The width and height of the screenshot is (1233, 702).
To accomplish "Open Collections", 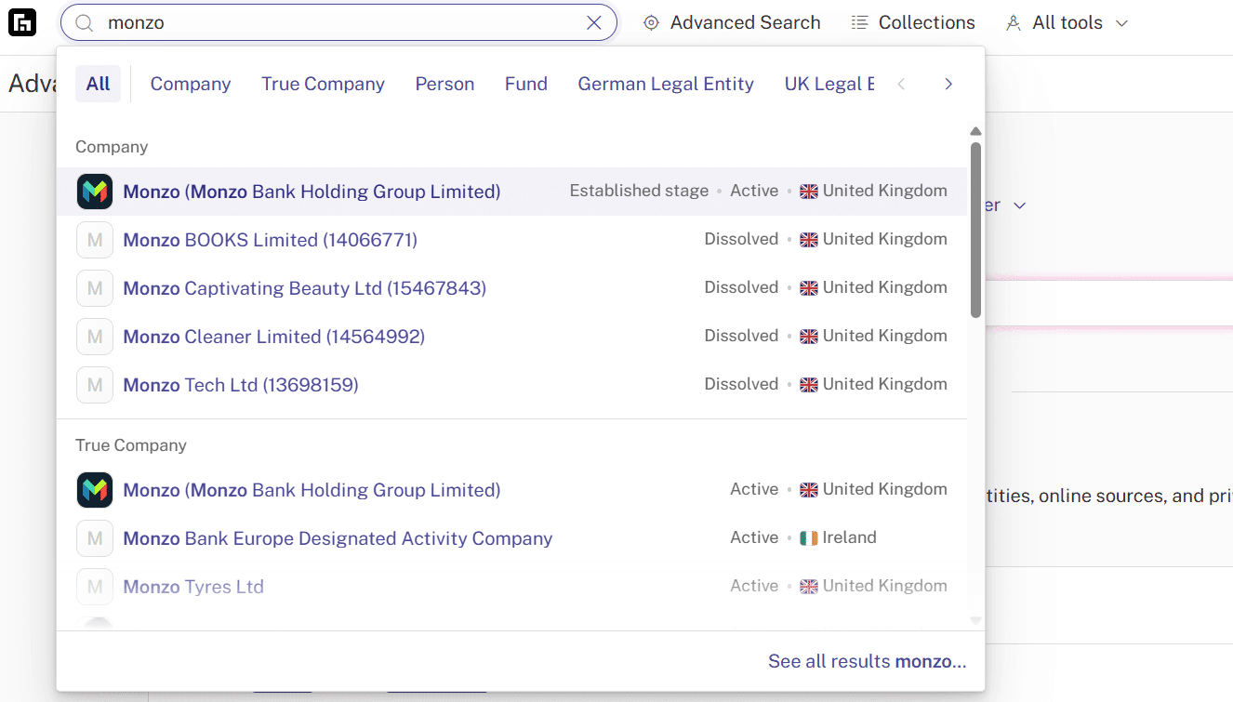I will coord(914,23).
